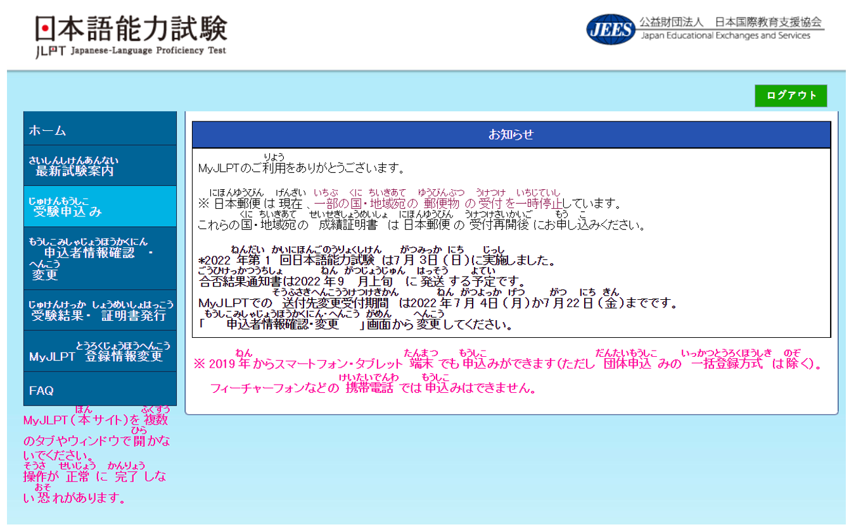Click the 公益財団法人 日本国際教育支援協会 text
The image size is (849, 527).
click(731, 22)
